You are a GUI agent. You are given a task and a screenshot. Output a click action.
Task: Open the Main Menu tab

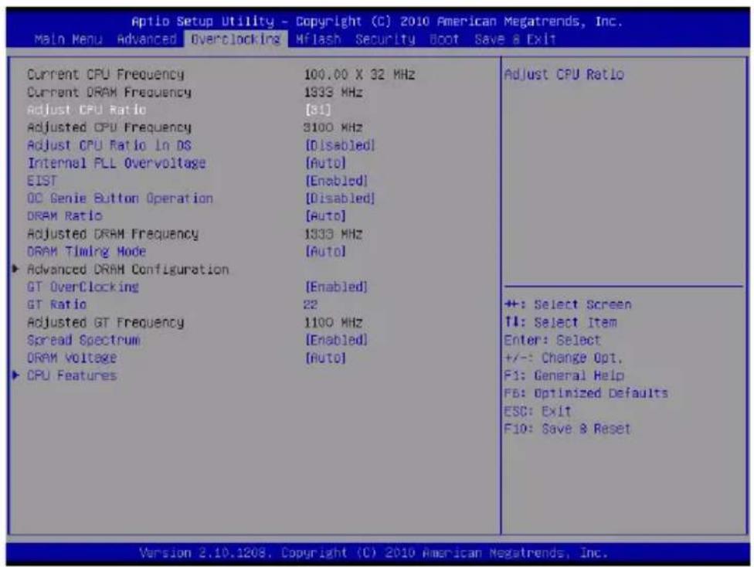pos(68,39)
